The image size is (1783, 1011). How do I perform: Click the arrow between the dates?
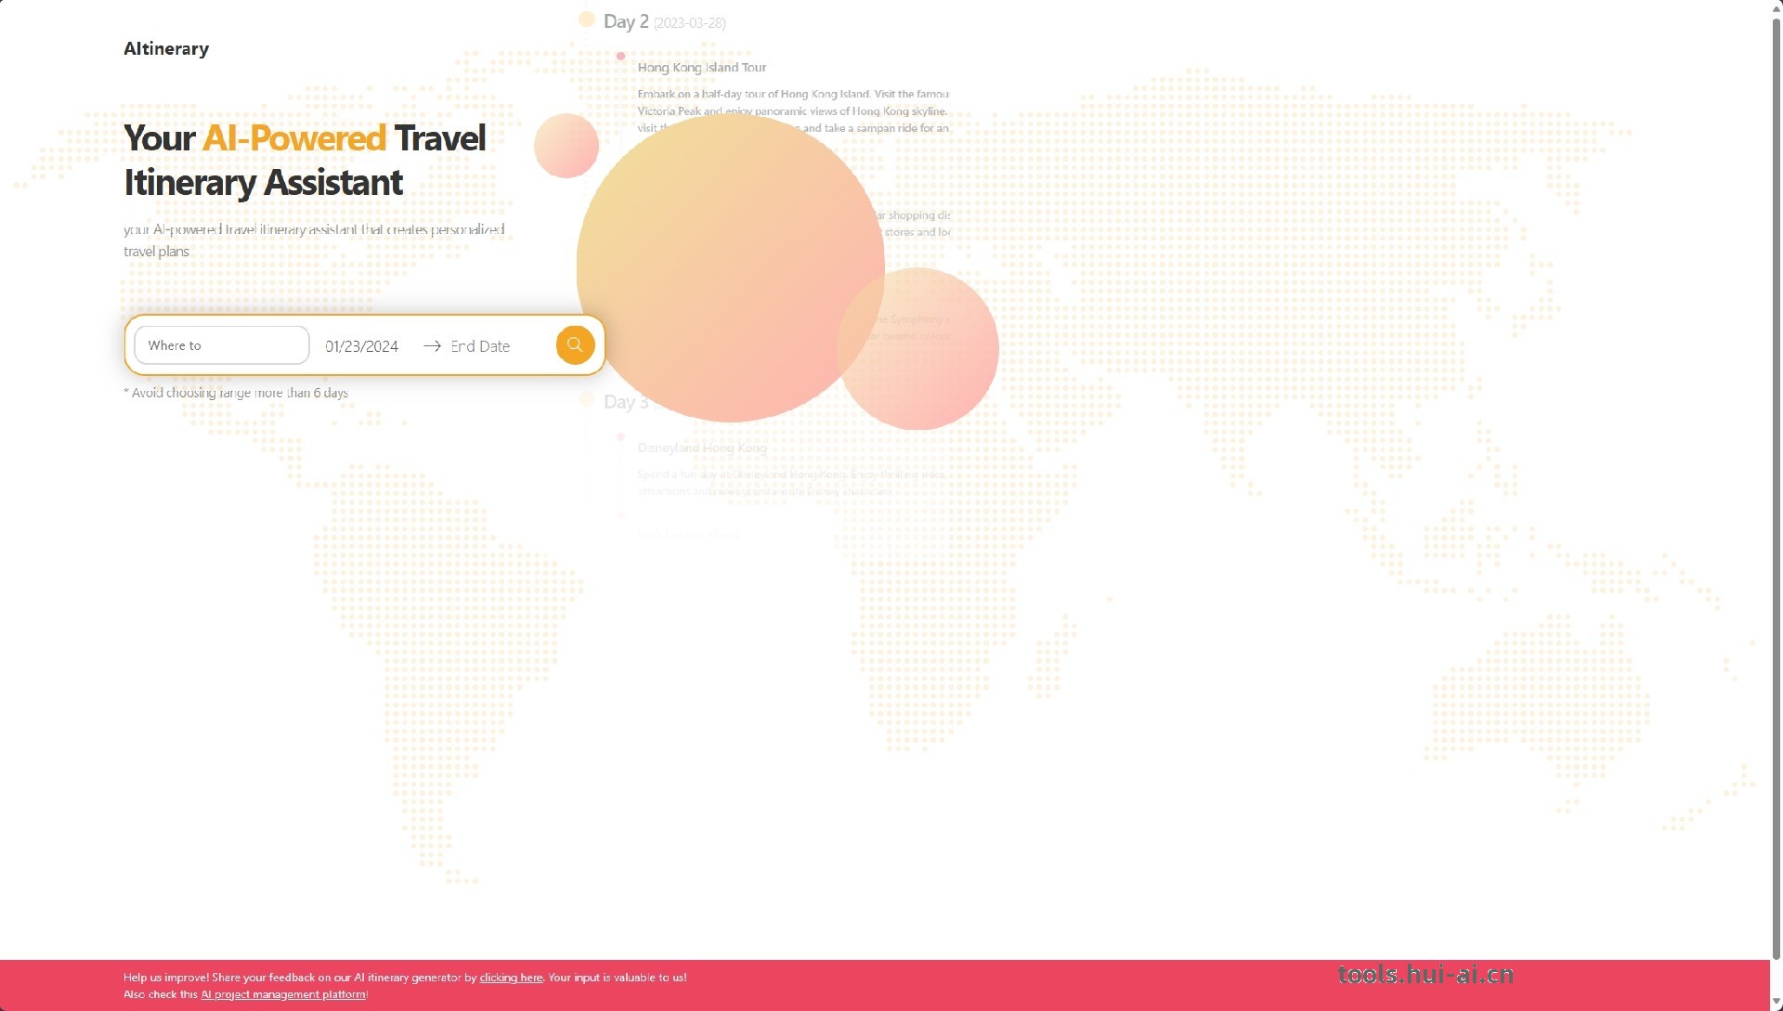[432, 346]
